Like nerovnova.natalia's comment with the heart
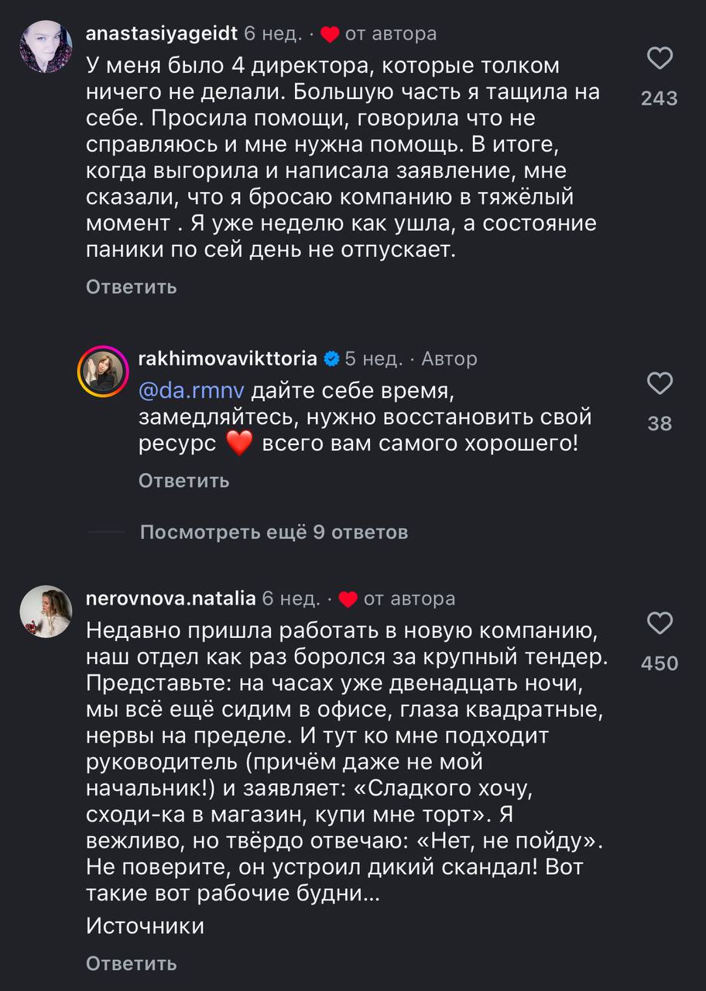 click(659, 623)
